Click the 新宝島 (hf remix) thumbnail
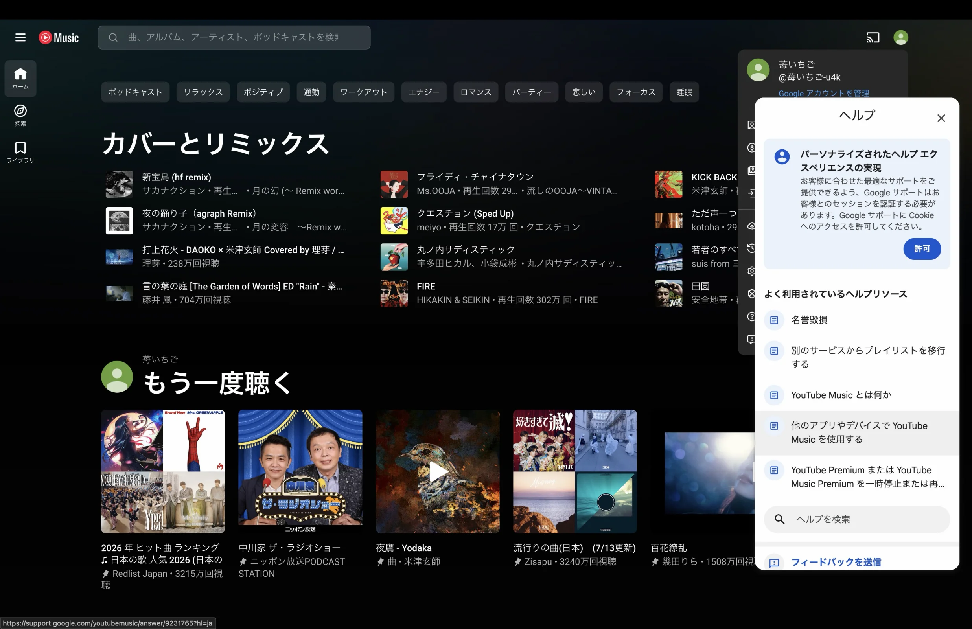972x629 pixels. point(119,184)
